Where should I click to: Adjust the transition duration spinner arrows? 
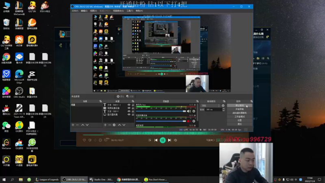click(223, 109)
